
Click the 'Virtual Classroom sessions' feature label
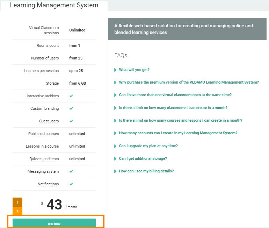pyautogui.click(x=44, y=30)
